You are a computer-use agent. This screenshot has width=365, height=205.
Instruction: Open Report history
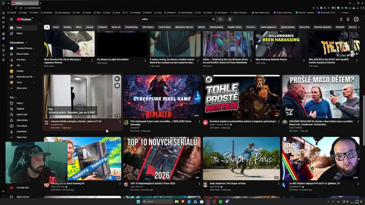[x=23, y=197]
